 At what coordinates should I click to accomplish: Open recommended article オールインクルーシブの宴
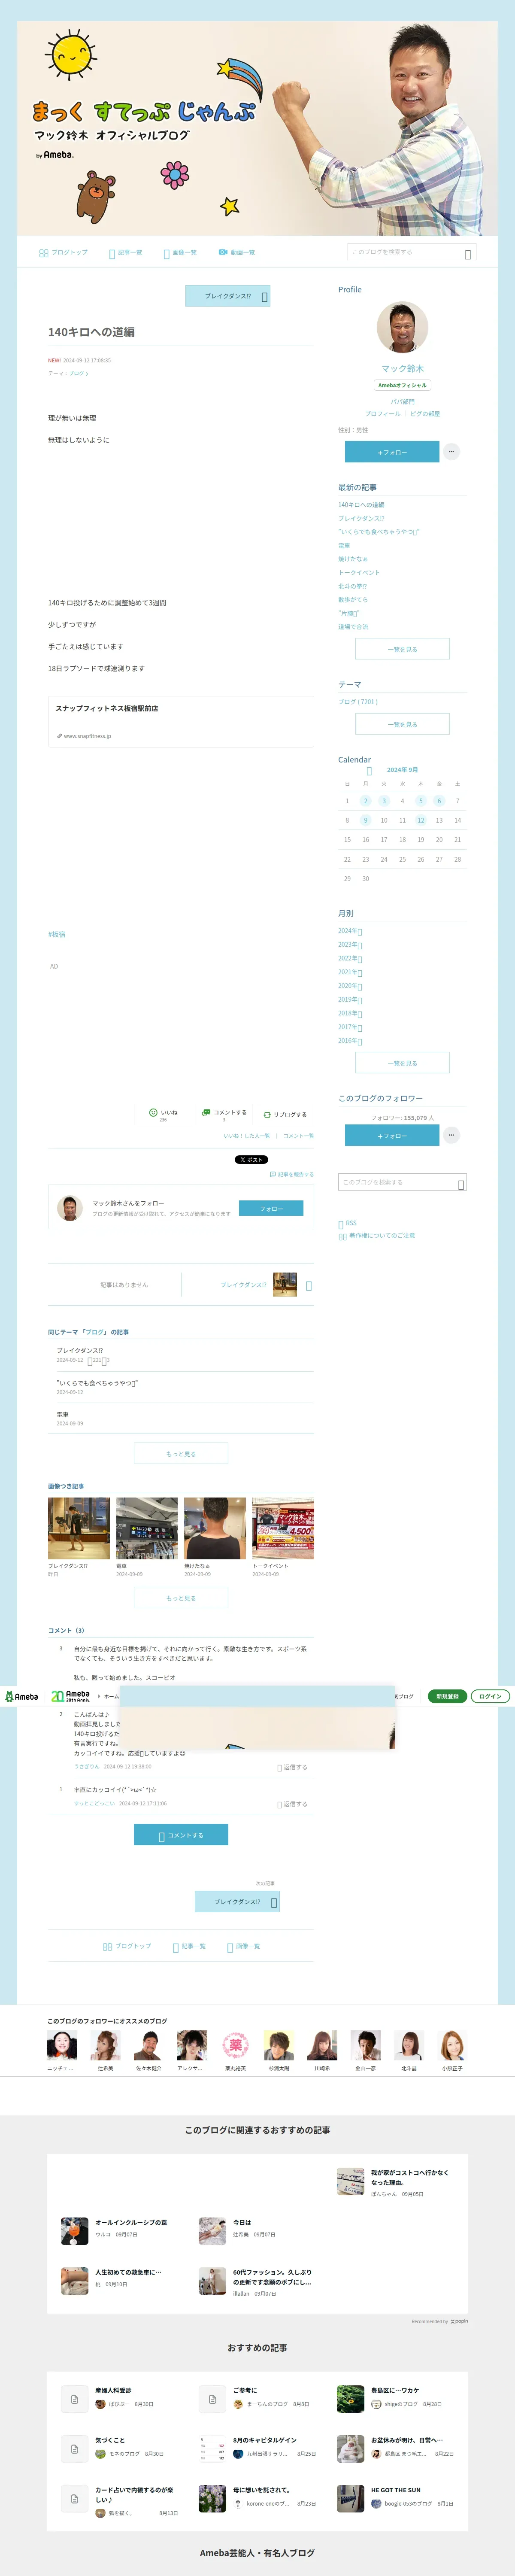point(131,2223)
